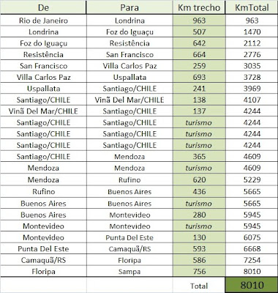
Task: Click the 'Sampa' destination cell
Action: click(x=129, y=272)
